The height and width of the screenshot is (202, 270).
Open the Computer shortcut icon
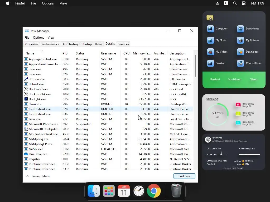pyautogui.click(x=210, y=29)
